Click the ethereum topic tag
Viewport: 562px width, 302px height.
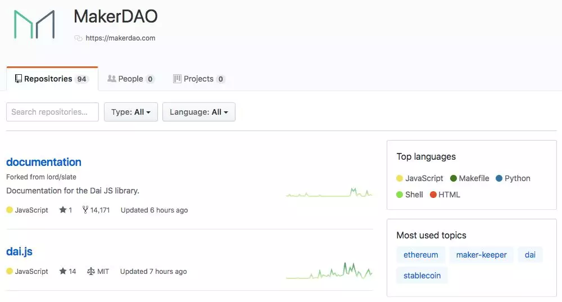pos(421,255)
